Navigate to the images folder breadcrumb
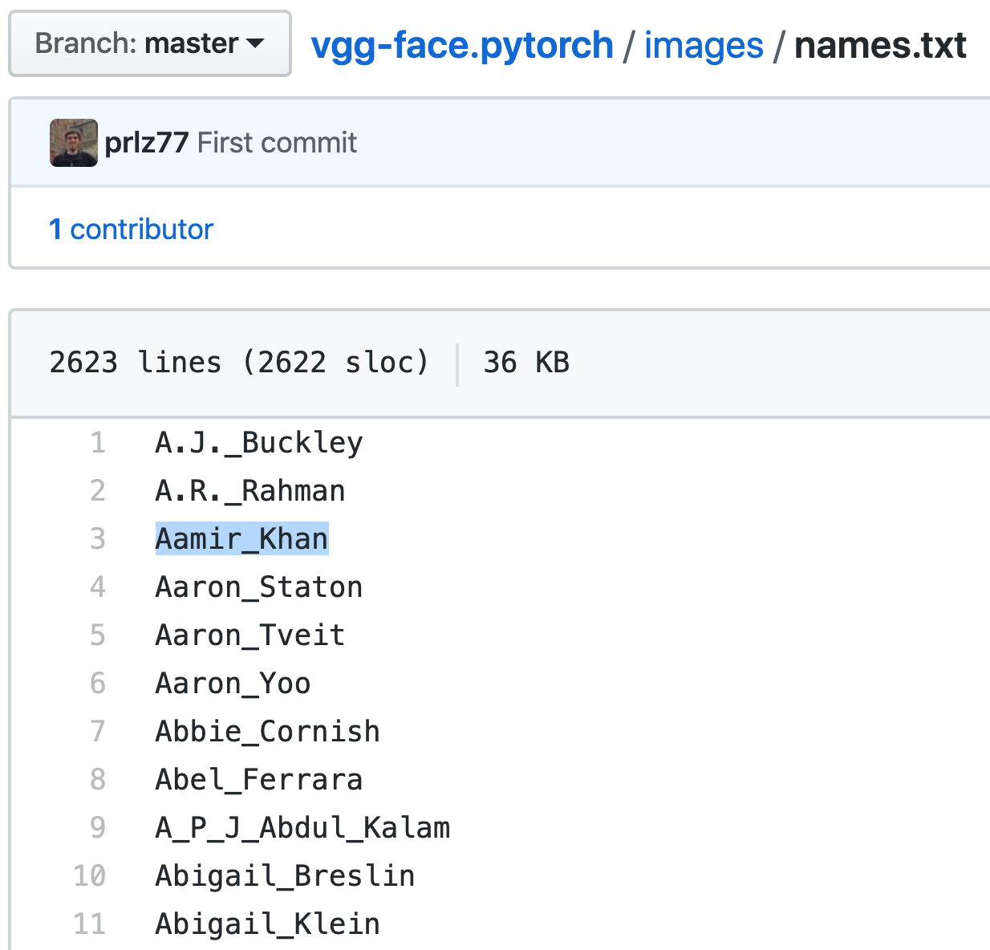Image resolution: width=990 pixels, height=950 pixels. (703, 45)
